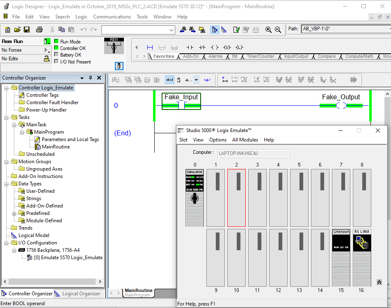This screenshot has height=308, width=391.
Task: Insert a new rung from the instruction toolbar
Action: [150, 47]
